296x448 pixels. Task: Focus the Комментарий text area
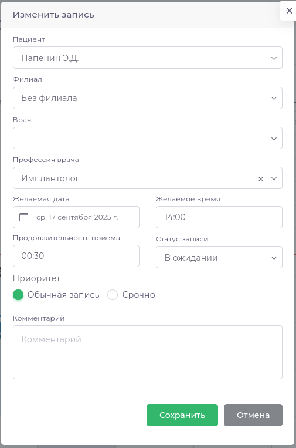(x=148, y=352)
